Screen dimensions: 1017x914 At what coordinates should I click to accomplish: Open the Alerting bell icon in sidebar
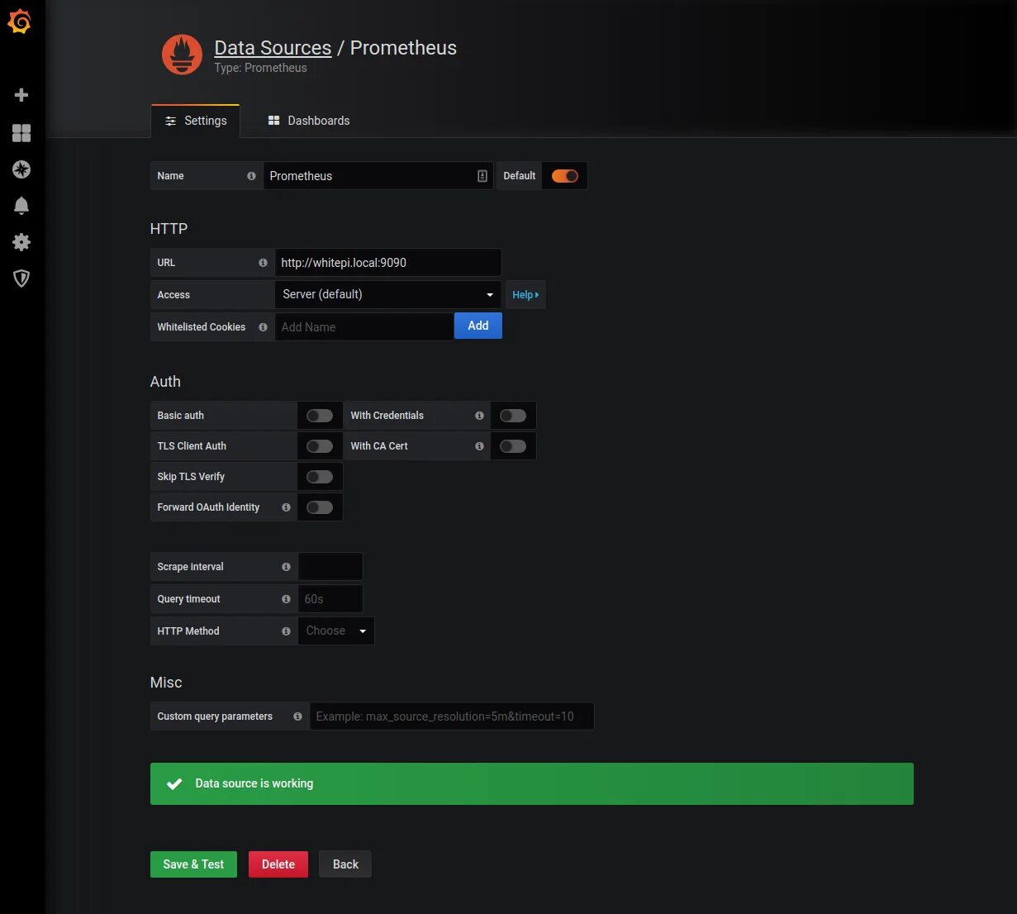coord(21,206)
